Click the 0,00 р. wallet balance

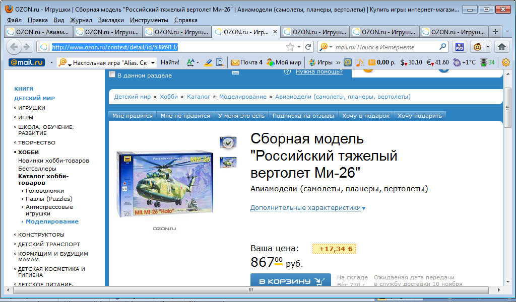pos(382,62)
